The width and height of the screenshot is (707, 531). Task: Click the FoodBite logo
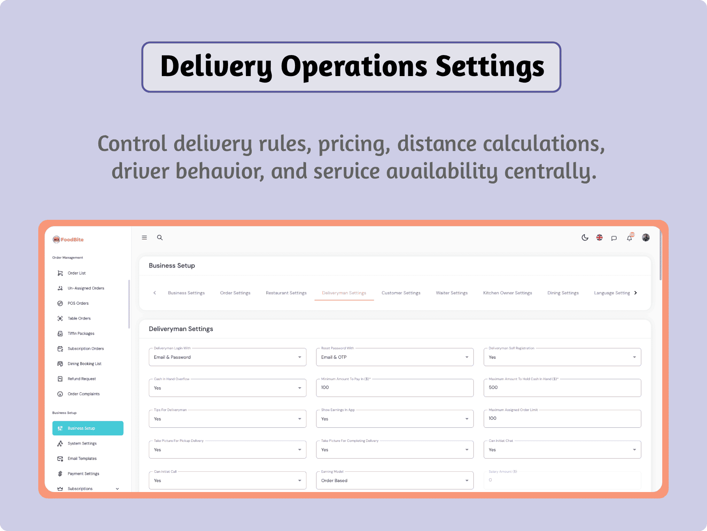(68, 240)
